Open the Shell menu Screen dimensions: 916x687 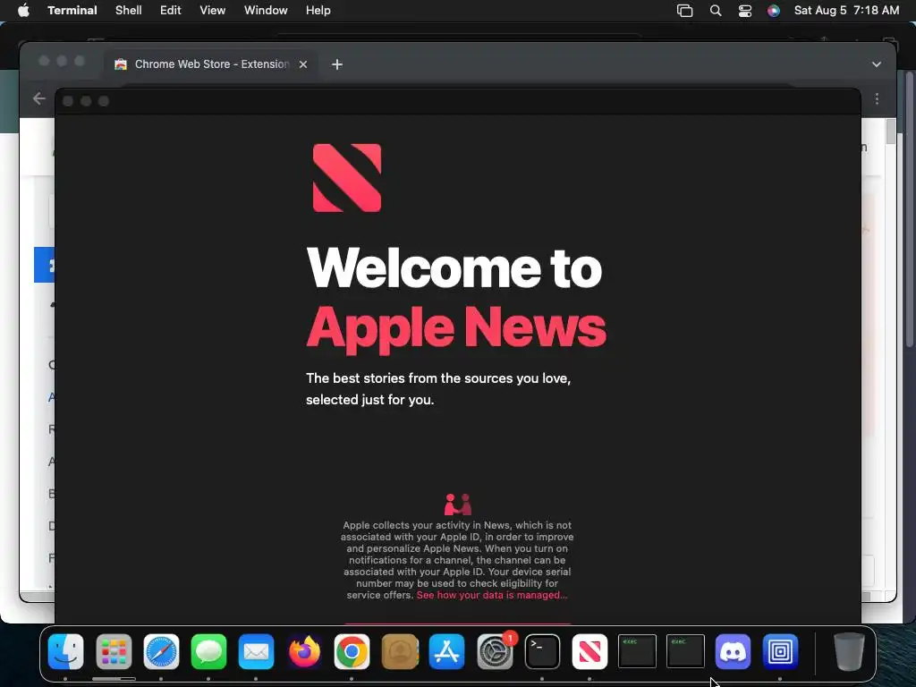click(x=129, y=11)
